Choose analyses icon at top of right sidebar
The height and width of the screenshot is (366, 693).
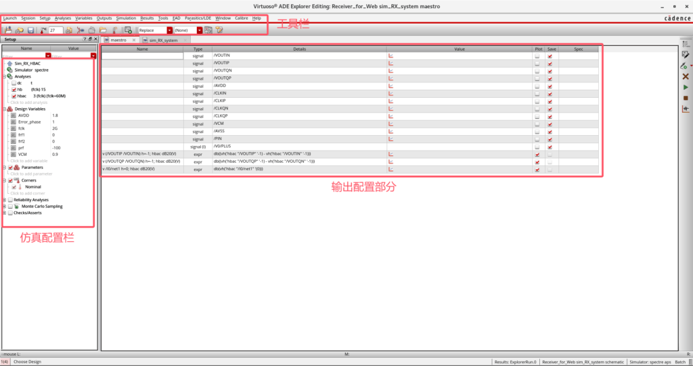[686, 44]
